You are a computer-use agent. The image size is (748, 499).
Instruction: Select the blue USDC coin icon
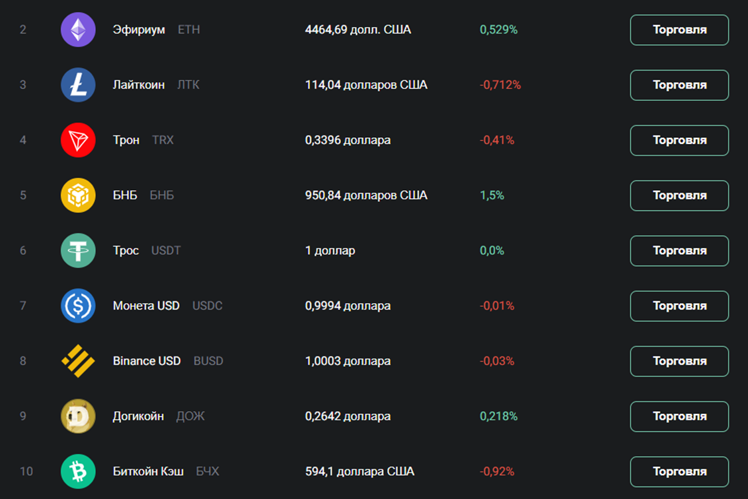point(78,306)
